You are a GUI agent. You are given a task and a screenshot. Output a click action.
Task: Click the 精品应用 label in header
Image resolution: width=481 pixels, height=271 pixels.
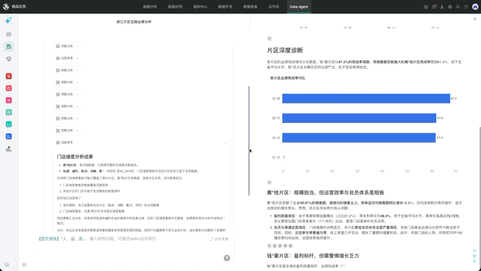pos(18,7)
